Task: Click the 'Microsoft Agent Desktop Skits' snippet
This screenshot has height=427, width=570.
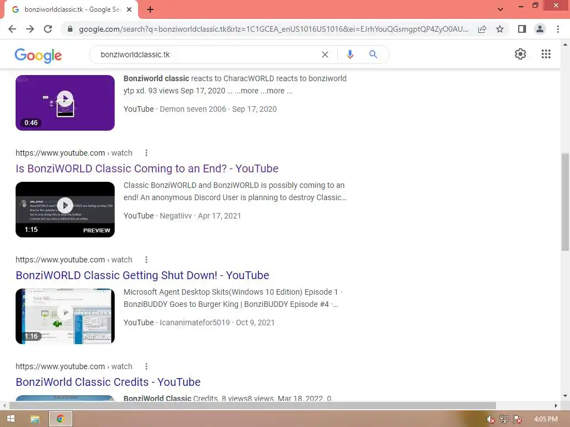Action: click(233, 298)
